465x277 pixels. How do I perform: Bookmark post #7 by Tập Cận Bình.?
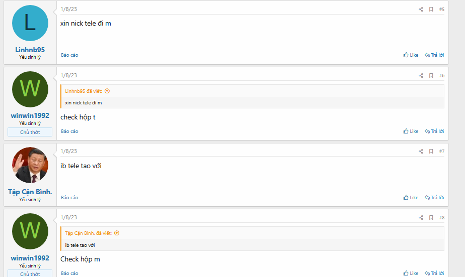(x=431, y=151)
